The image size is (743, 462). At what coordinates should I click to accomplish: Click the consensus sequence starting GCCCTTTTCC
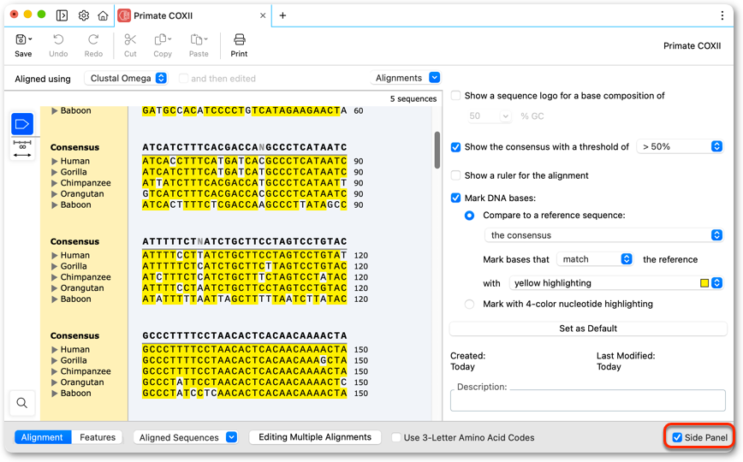tap(245, 335)
